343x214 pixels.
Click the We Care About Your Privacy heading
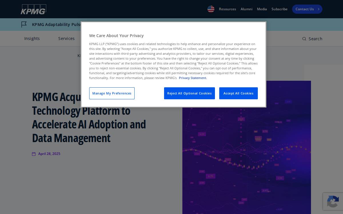coord(116,36)
